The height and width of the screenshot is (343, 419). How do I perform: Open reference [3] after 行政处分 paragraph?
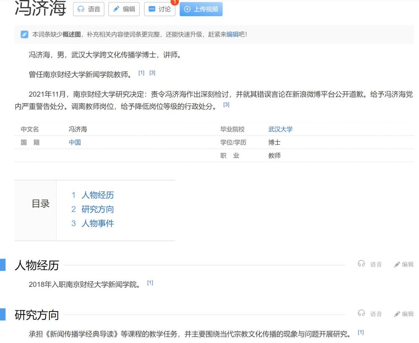tap(226, 104)
